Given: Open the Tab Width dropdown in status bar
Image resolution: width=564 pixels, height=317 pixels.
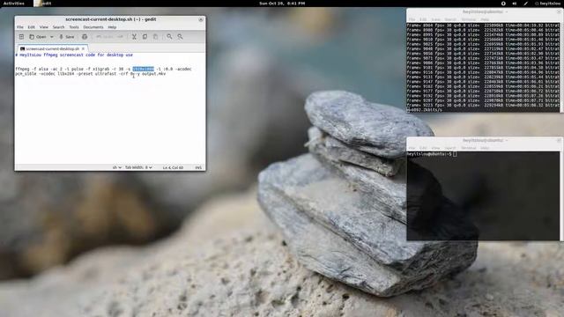Looking at the screenshot, I should click(x=139, y=167).
